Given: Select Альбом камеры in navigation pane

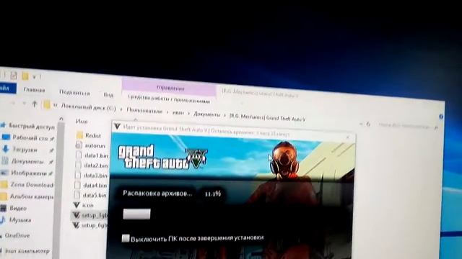Looking at the screenshot, I should (x=32, y=196).
